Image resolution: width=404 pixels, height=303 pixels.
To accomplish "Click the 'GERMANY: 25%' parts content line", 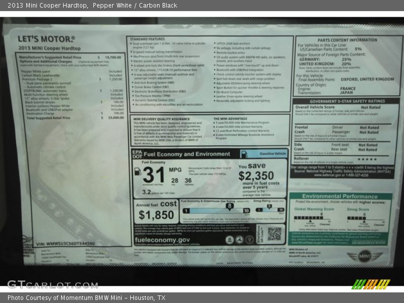I will [325, 59].
